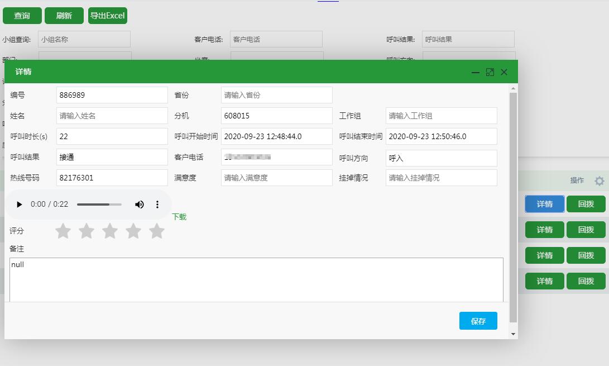Maximize the 详情 dialog
Viewport: 609px width, 366px height.
point(490,72)
